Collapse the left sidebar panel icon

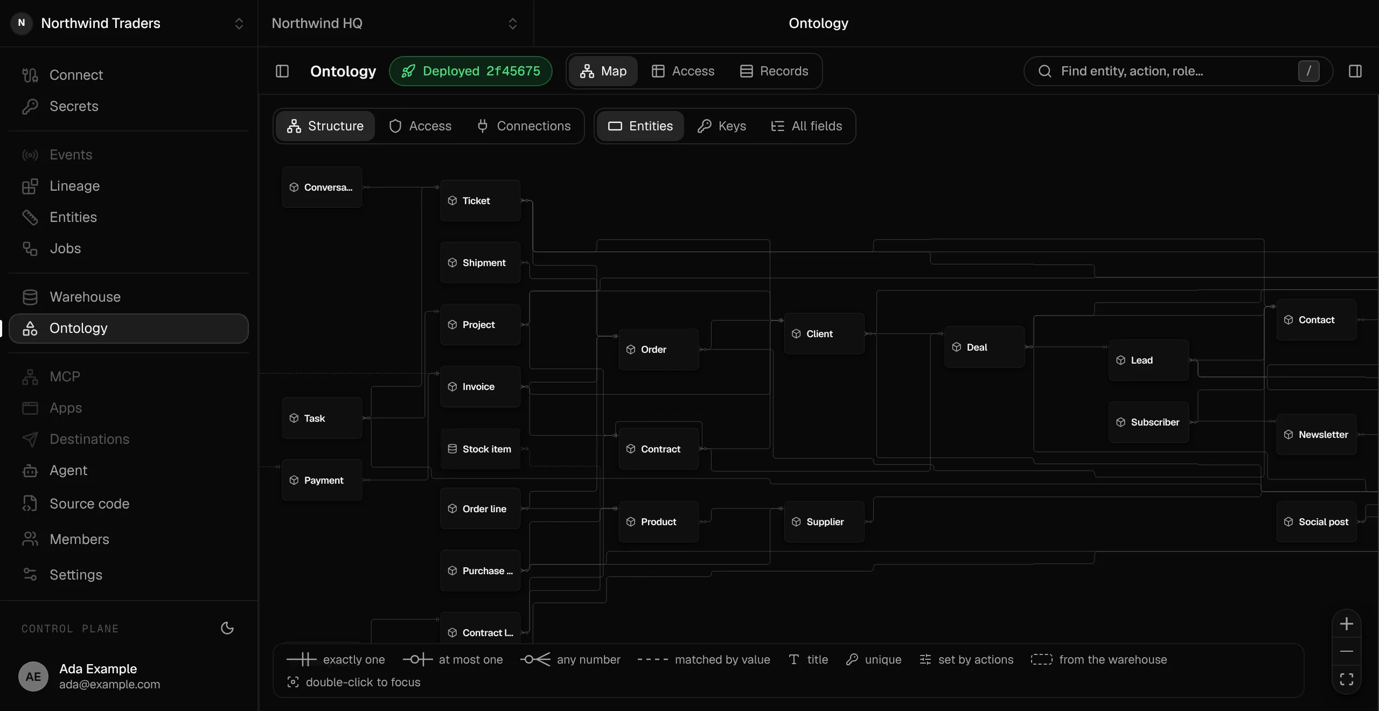point(282,71)
